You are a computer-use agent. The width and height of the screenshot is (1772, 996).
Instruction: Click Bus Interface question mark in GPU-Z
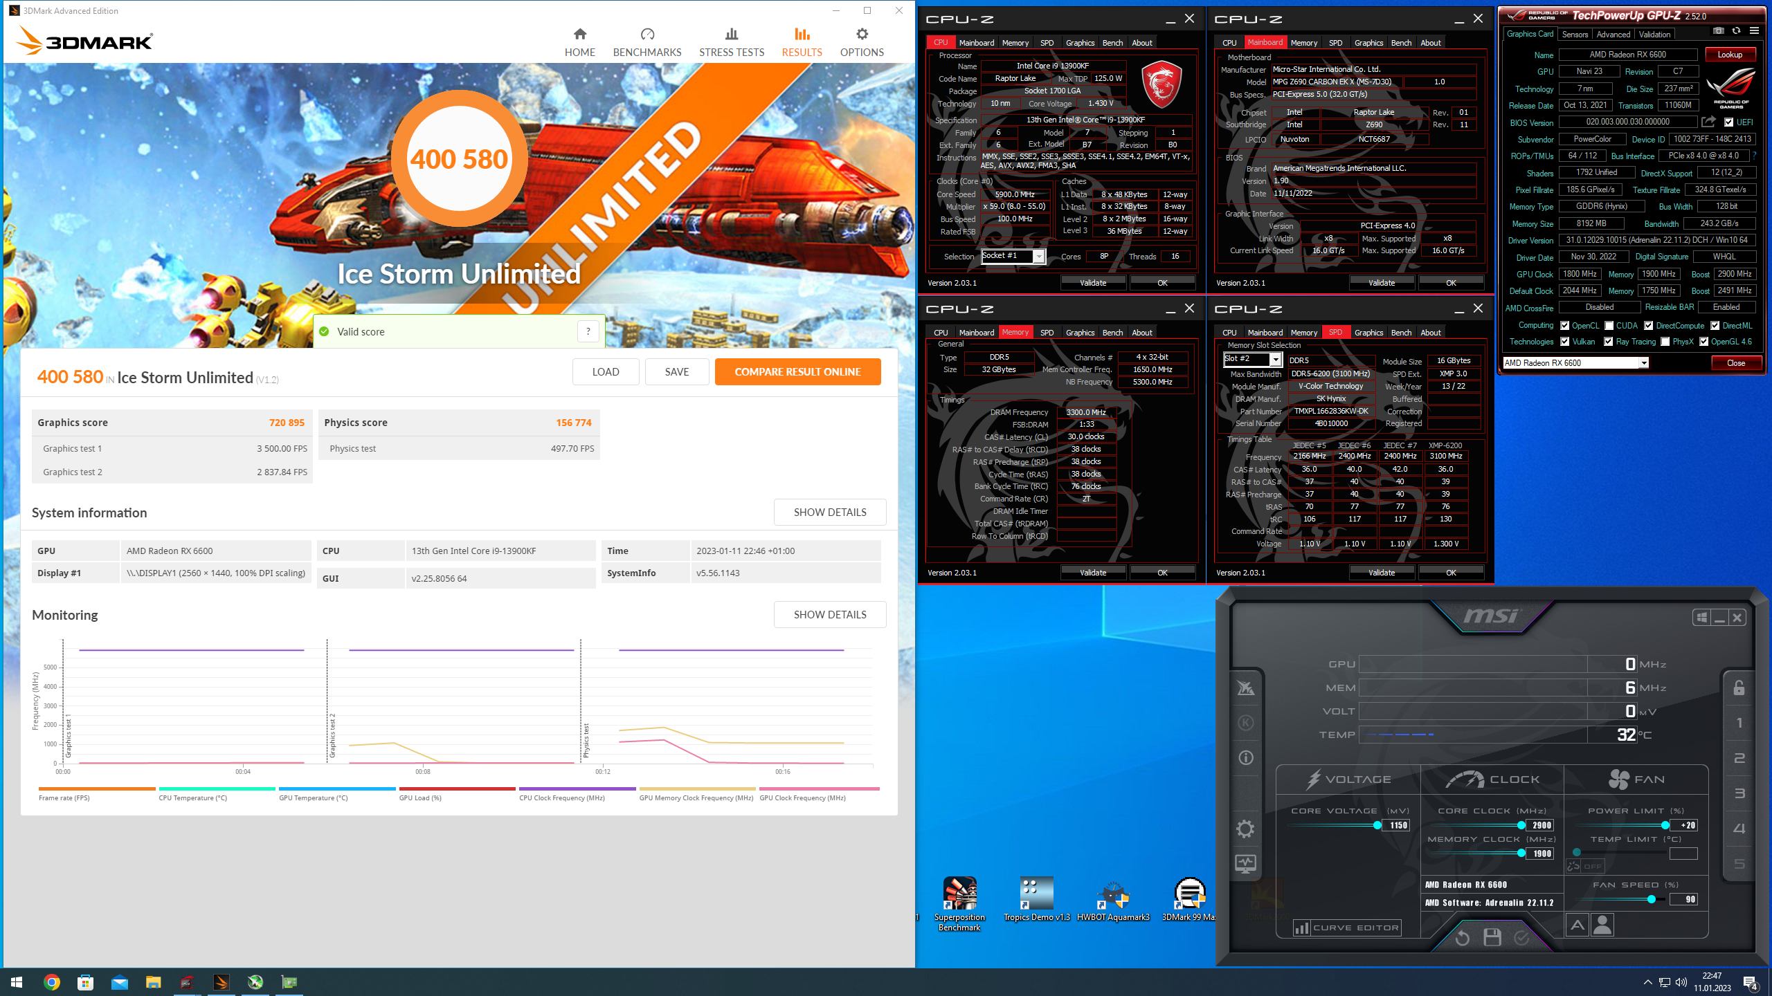coord(1754,156)
